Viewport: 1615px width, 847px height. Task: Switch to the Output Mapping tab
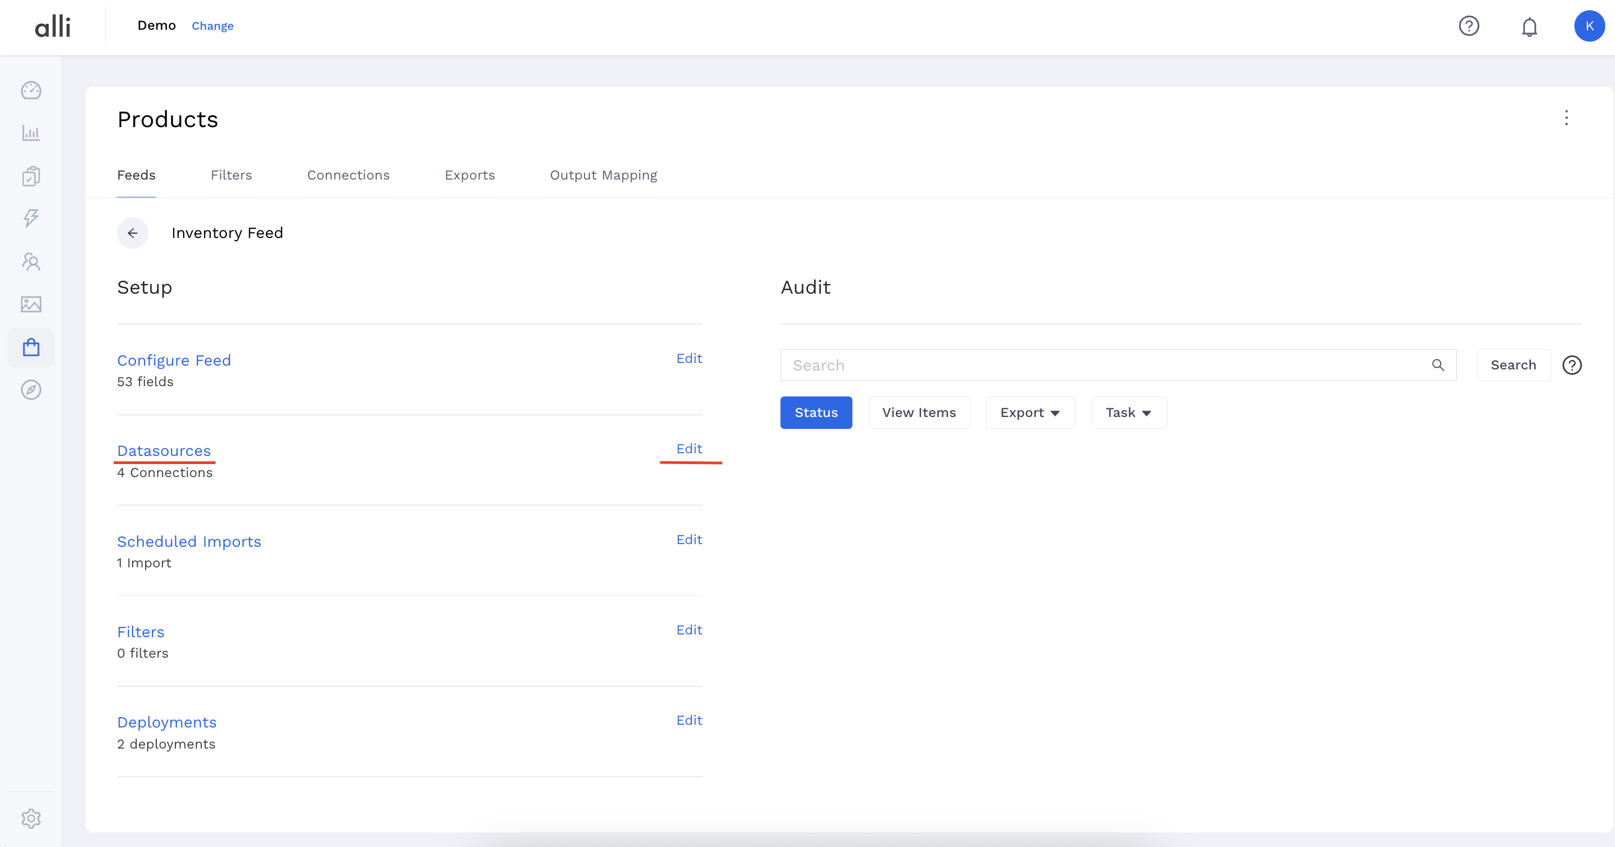point(603,175)
